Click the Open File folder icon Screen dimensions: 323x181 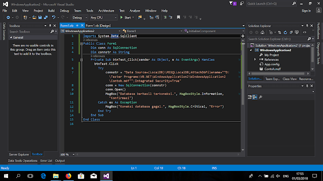click(34, 18)
